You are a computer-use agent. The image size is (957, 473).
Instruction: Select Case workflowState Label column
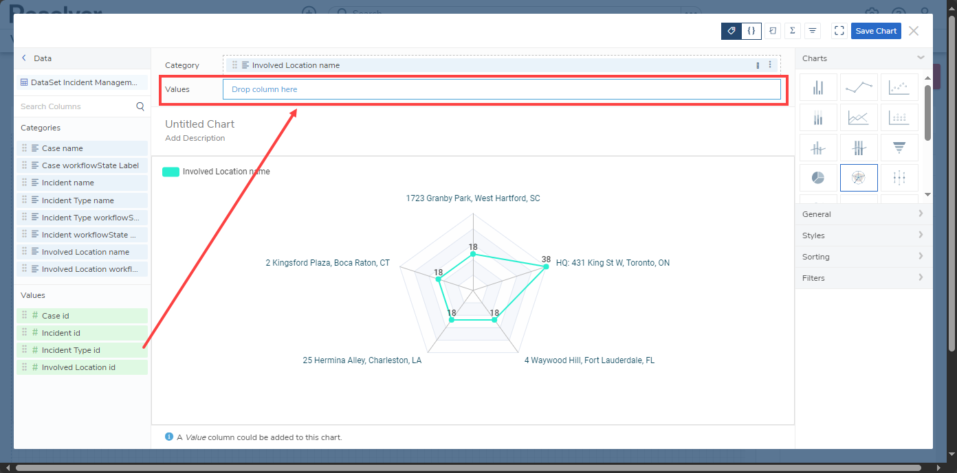point(82,165)
